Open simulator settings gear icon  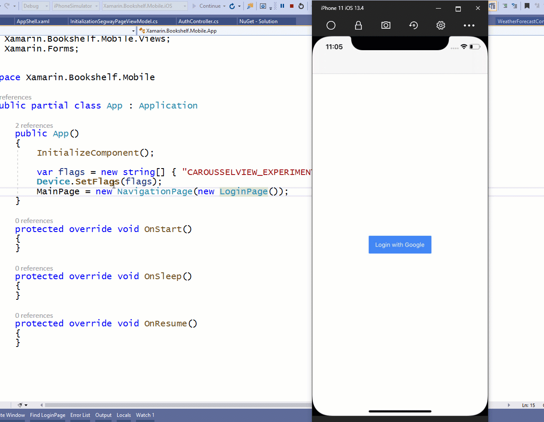pos(441,25)
